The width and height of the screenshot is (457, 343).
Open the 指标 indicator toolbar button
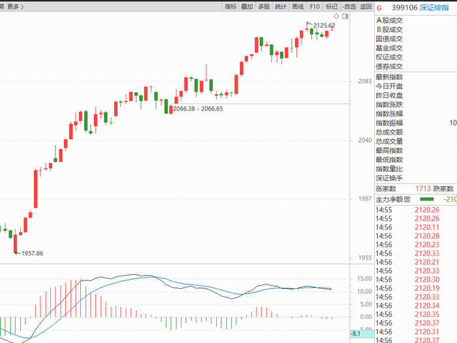pyautogui.click(x=230, y=7)
